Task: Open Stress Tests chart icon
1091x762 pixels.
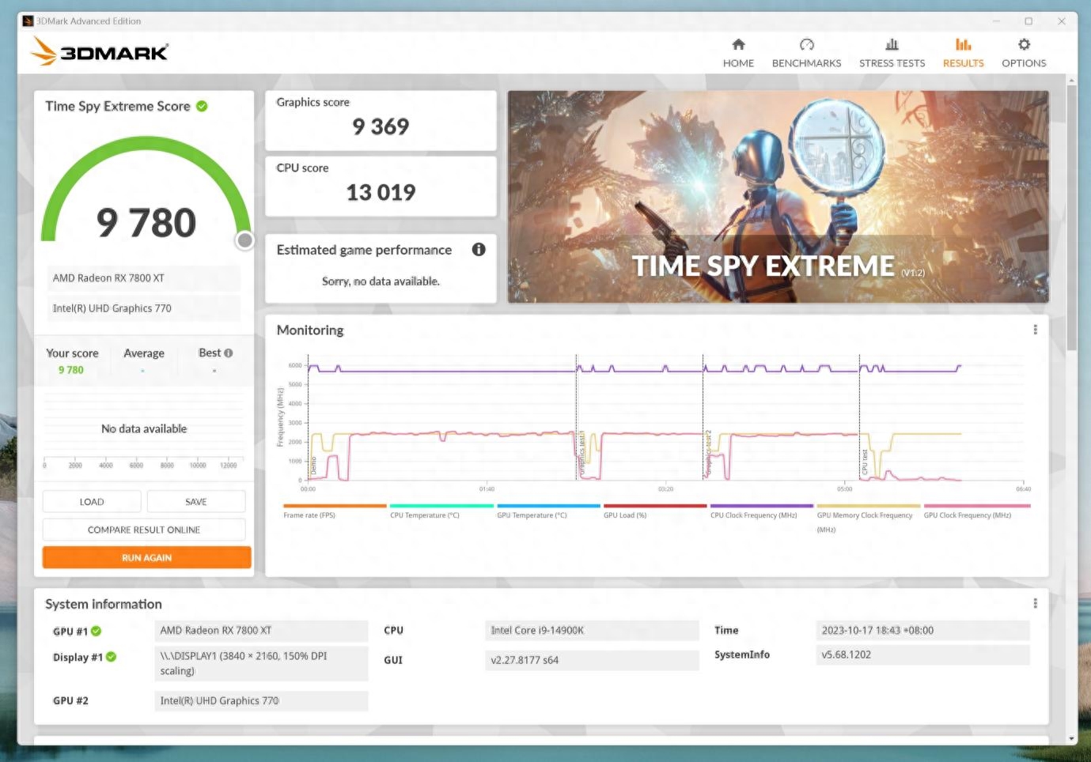Action: pyautogui.click(x=892, y=44)
